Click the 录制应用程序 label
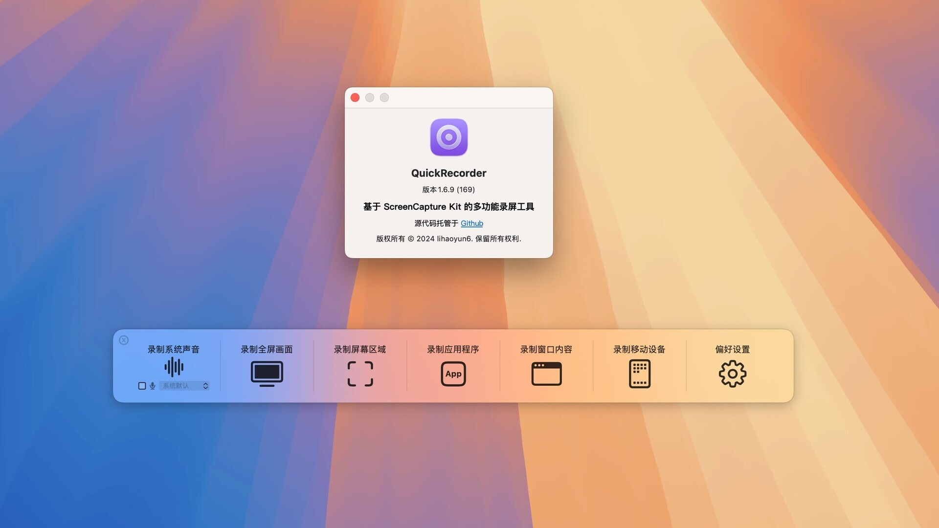This screenshot has width=939, height=528. coord(453,350)
